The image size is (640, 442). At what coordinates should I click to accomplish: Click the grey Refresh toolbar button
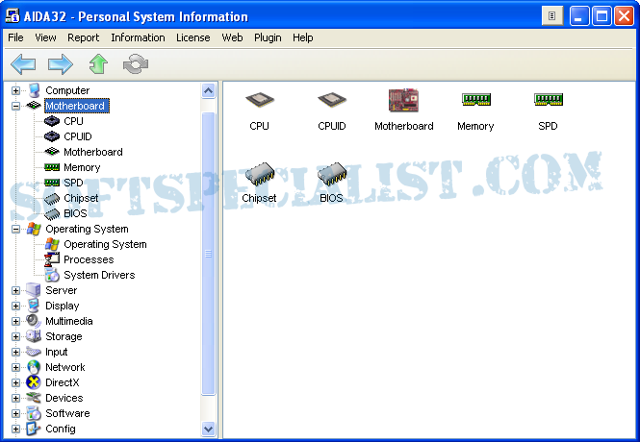[136, 64]
